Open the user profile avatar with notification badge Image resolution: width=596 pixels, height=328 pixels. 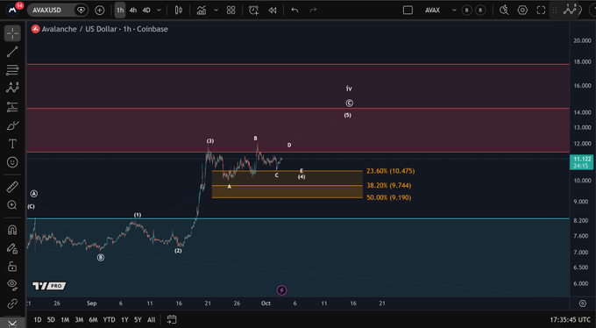pyautogui.click(x=12, y=10)
